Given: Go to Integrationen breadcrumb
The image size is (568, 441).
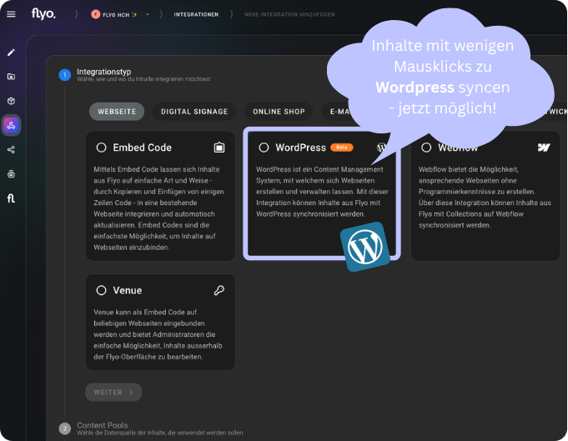Looking at the screenshot, I should coord(196,14).
